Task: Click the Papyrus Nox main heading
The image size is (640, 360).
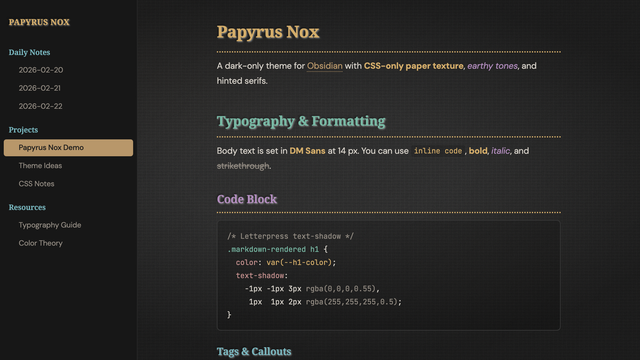Action: pos(268,32)
